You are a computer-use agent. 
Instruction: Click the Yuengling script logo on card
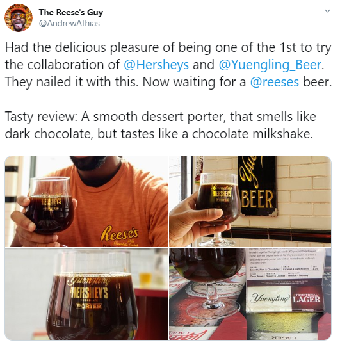click(x=270, y=298)
